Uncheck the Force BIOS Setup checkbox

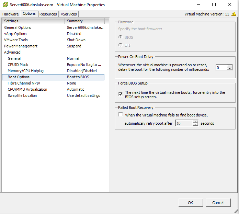tap(121, 94)
